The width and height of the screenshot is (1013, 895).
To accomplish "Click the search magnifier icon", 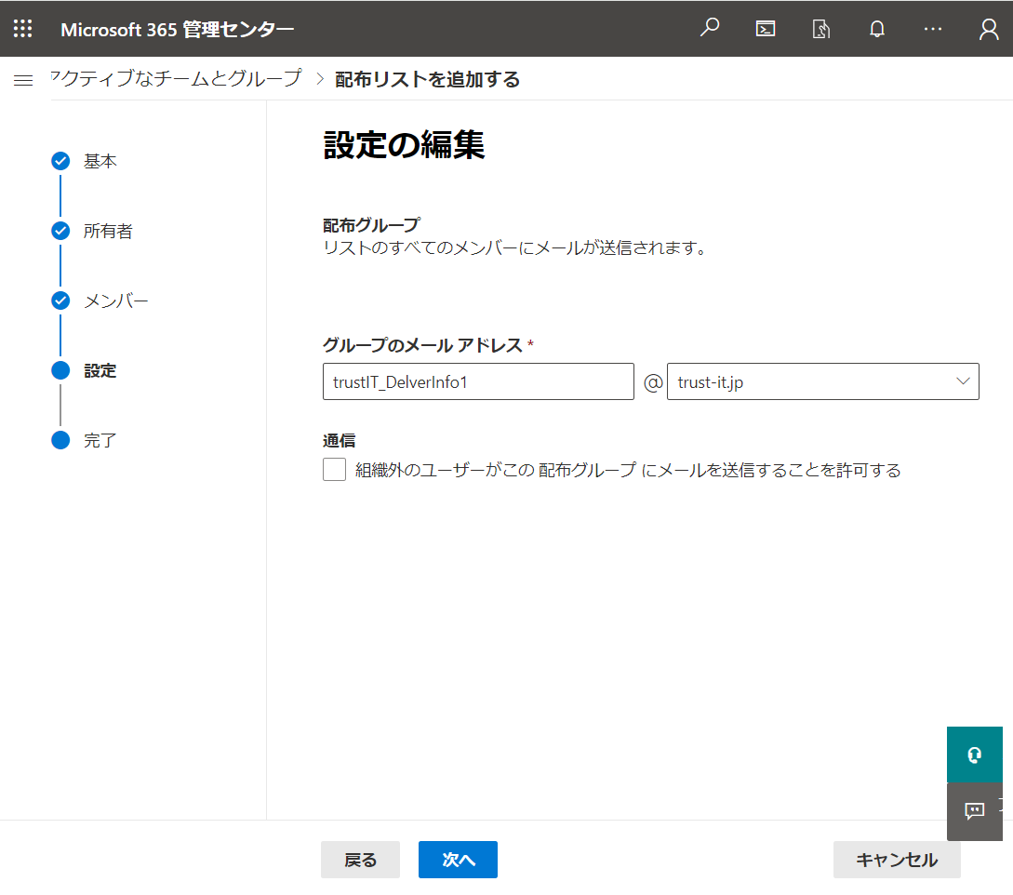I will coord(710,28).
